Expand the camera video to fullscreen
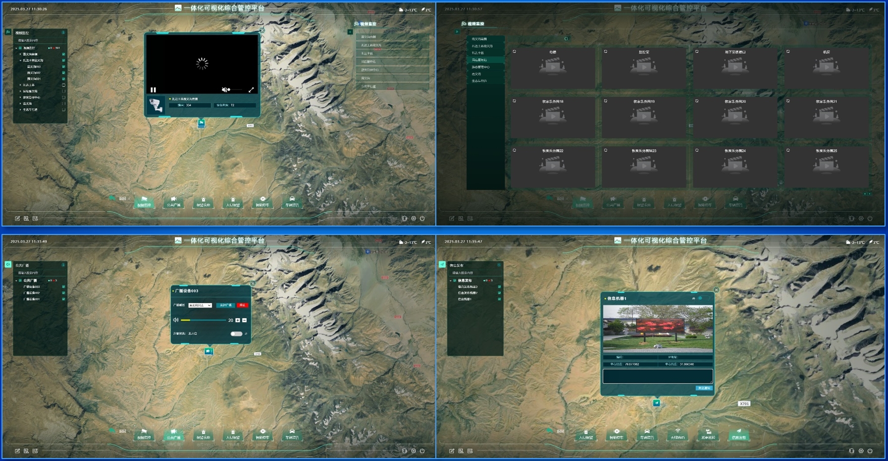 pyautogui.click(x=251, y=90)
